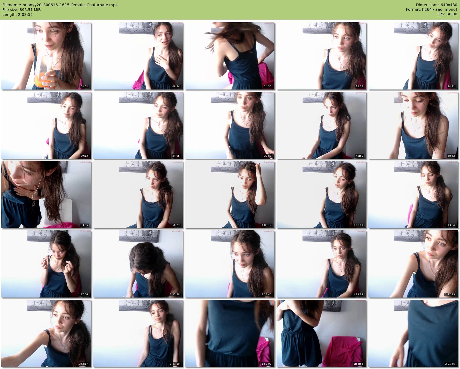The image size is (460, 369).
Task: Open the frame stamped 1:52:02
Action: (230, 333)
